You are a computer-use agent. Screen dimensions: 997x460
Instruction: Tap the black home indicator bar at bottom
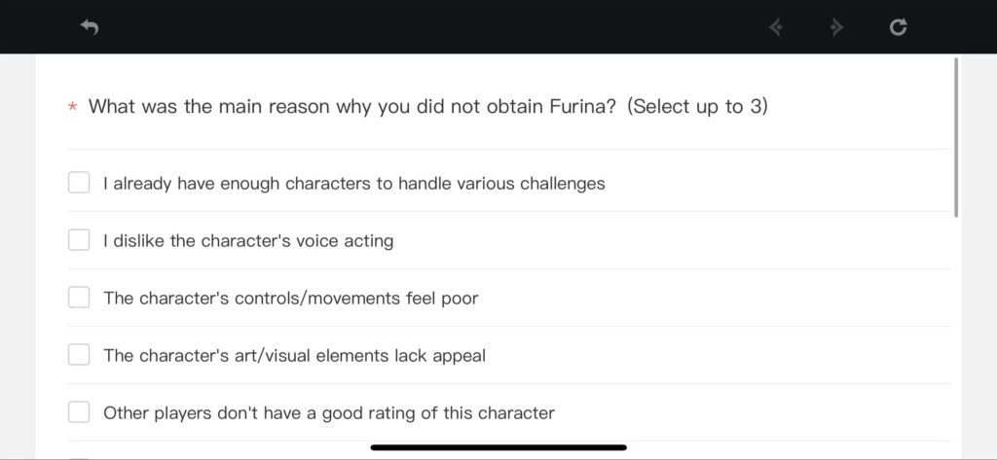(498, 447)
